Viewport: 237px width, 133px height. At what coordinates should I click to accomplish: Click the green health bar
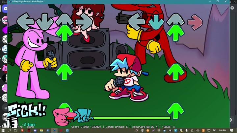[x=131, y=118]
